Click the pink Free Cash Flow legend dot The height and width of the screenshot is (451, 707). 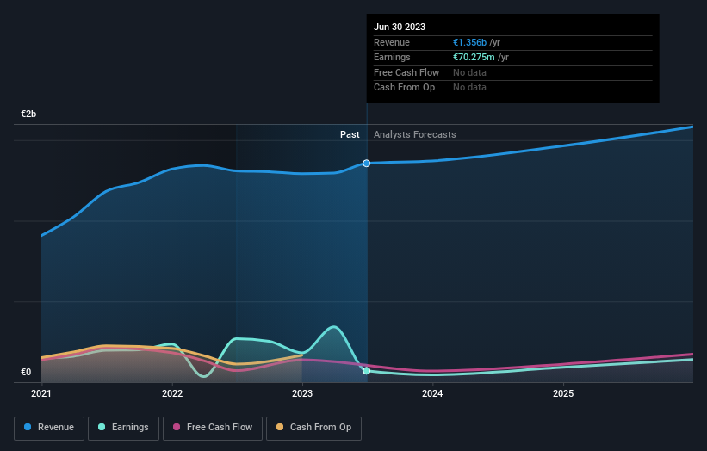(x=177, y=427)
